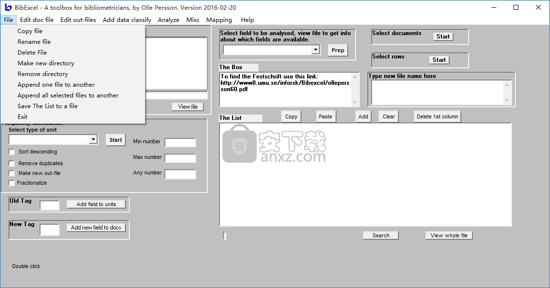Screen dimensions: 550x288
Task: Focus the New Tag input field
Action: click(x=49, y=230)
